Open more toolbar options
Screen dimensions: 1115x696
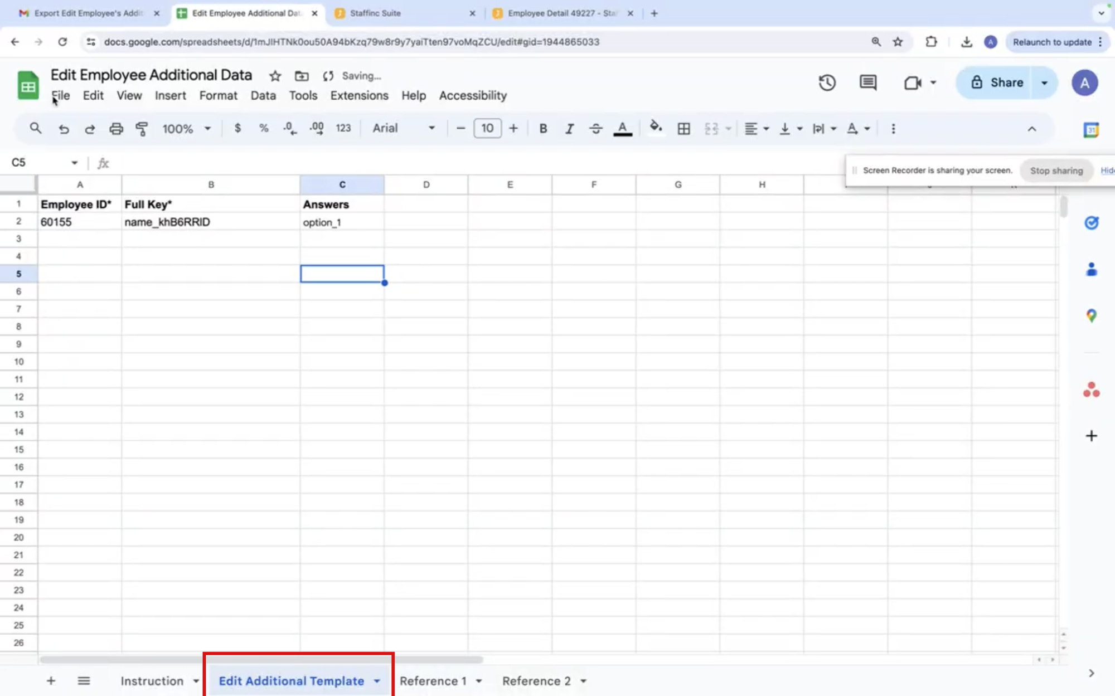coord(893,129)
